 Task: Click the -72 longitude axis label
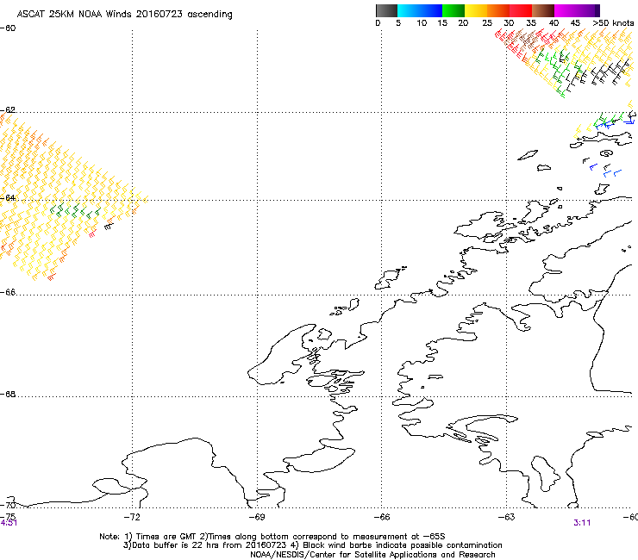pyautogui.click(x=132, y=517)
